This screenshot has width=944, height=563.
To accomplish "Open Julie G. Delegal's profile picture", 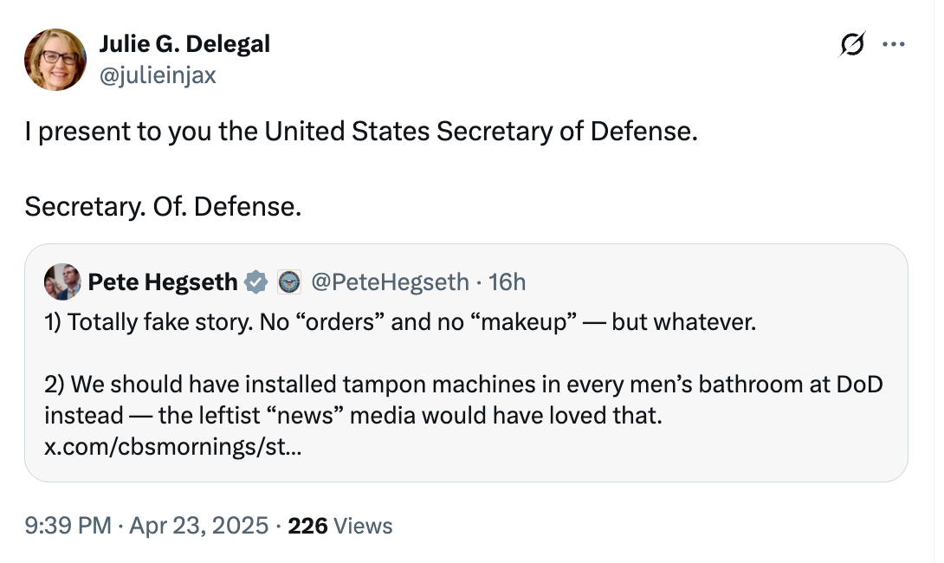I will [x=55, y=59].
